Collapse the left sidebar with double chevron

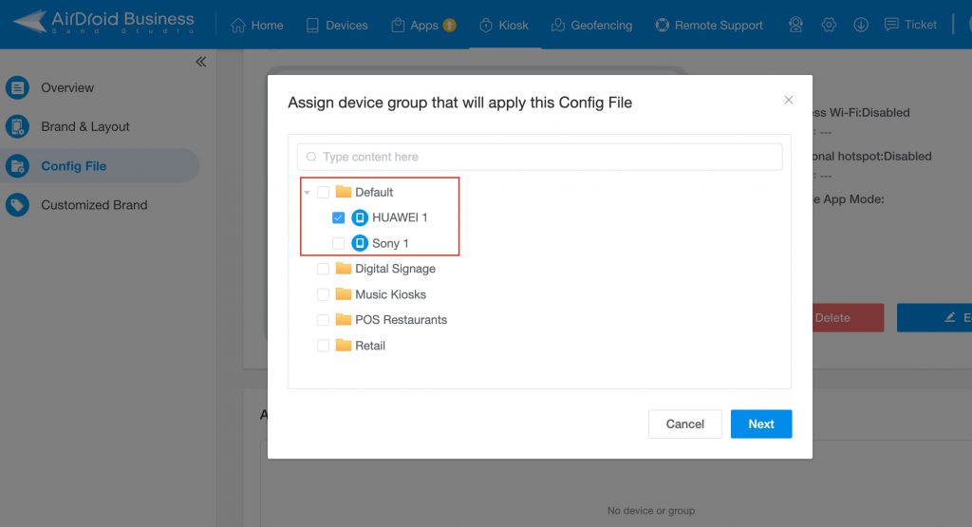[x=201, y=62]
